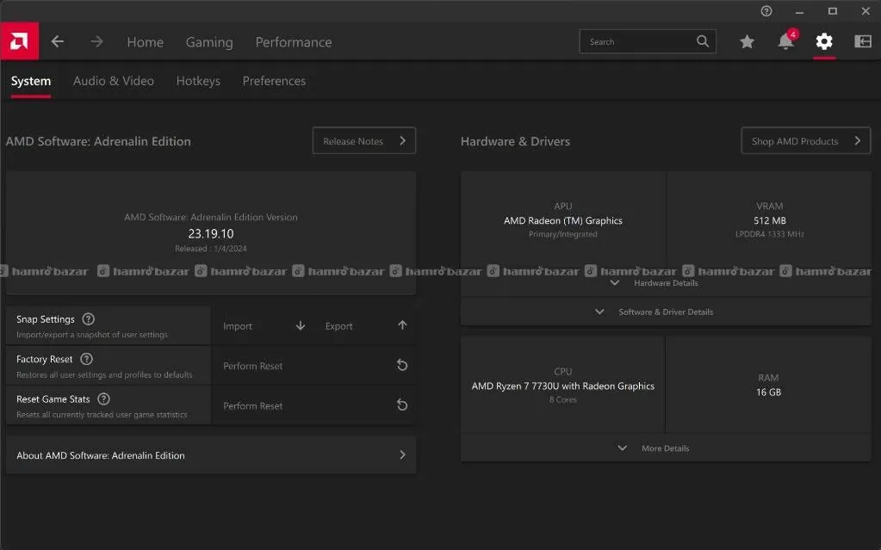The width and height of the screenshot is (881, 550).
Task: Click Perform Reset for Factory Reset
Action: click(313, 366)
